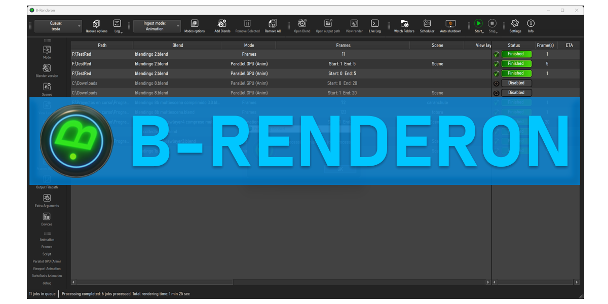608x304 pixels.
Task: Toggle Auto shutdown
Action: click(x=450, y=26)
